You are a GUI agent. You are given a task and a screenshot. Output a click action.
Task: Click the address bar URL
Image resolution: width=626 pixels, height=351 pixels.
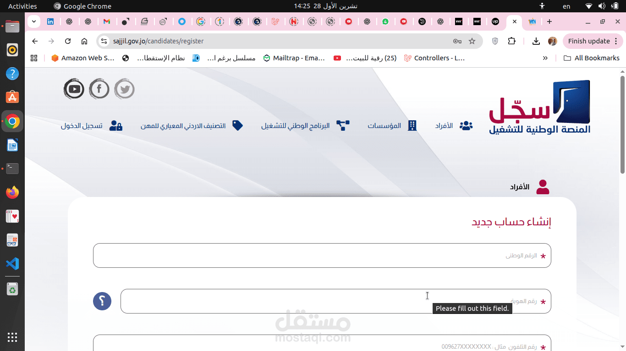click(159, 41)
